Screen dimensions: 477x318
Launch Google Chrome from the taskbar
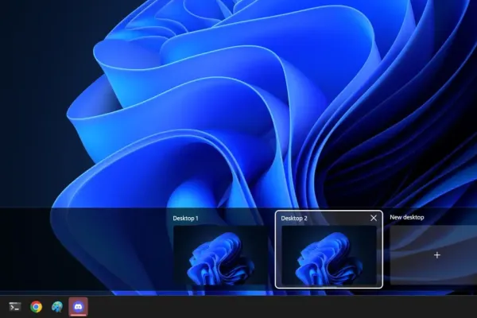tap(37, 307)
